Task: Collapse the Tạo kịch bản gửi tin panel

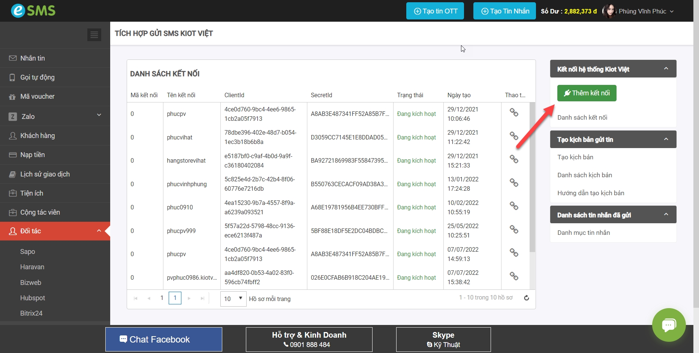Action: coord(666,139)
